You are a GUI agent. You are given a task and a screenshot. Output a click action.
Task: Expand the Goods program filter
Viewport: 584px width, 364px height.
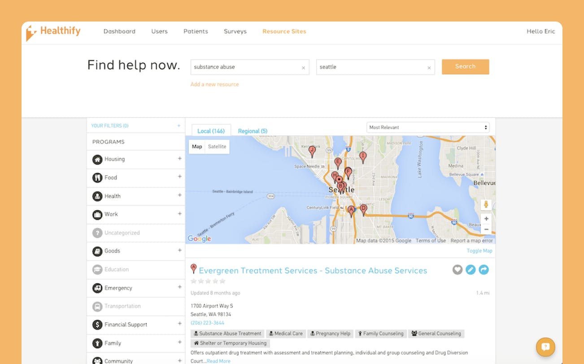(x=179, y=250)
